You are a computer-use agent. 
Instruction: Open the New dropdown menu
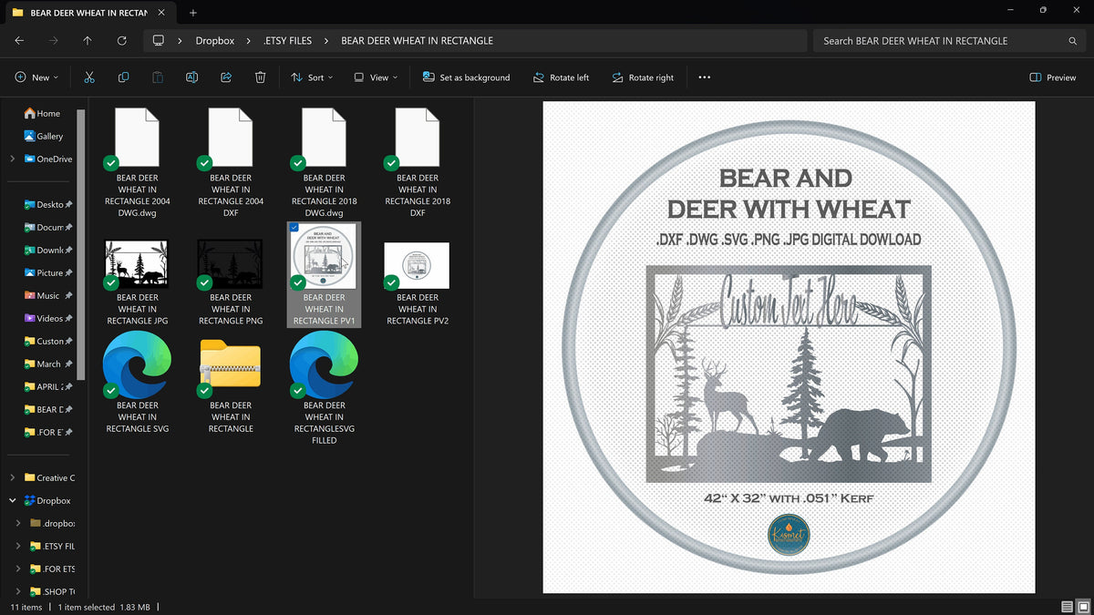pyautogui.click(x=36, y=77)
